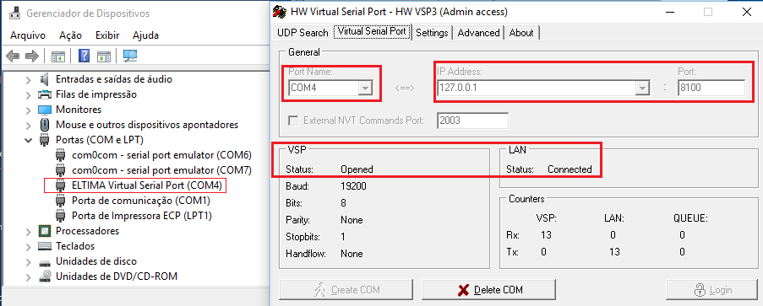This screenshot has width=763, height=306.
Task: Click the port icon of com0com (COM6)
Action: point(60,155)
